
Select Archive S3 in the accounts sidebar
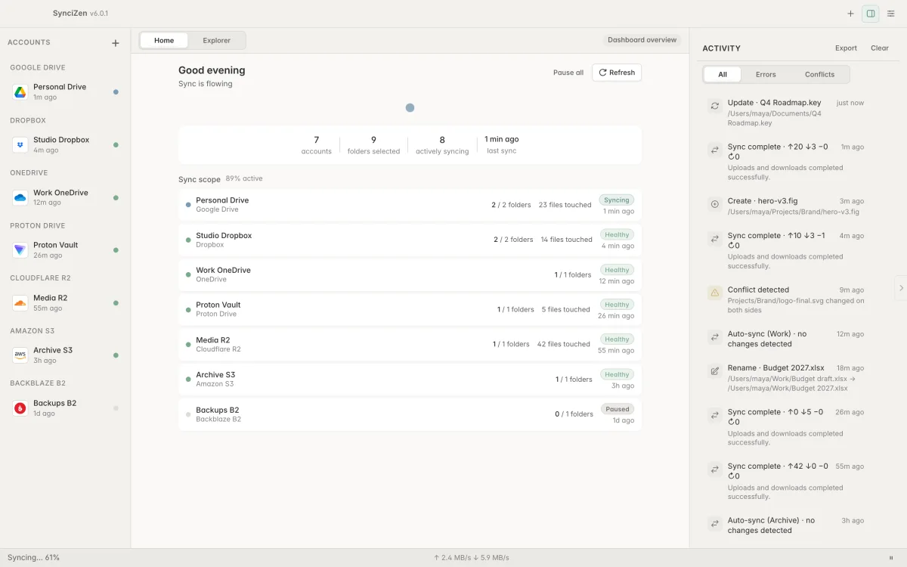65,355
